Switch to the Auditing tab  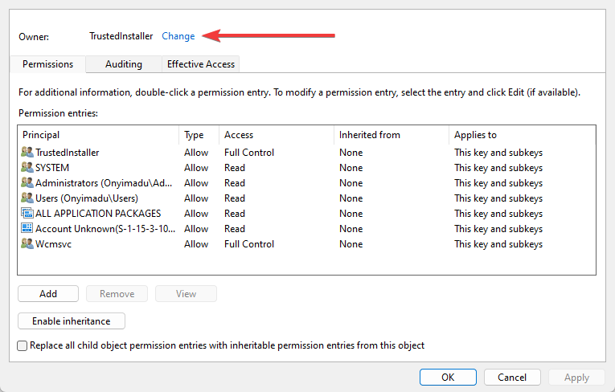pos(123,64)
